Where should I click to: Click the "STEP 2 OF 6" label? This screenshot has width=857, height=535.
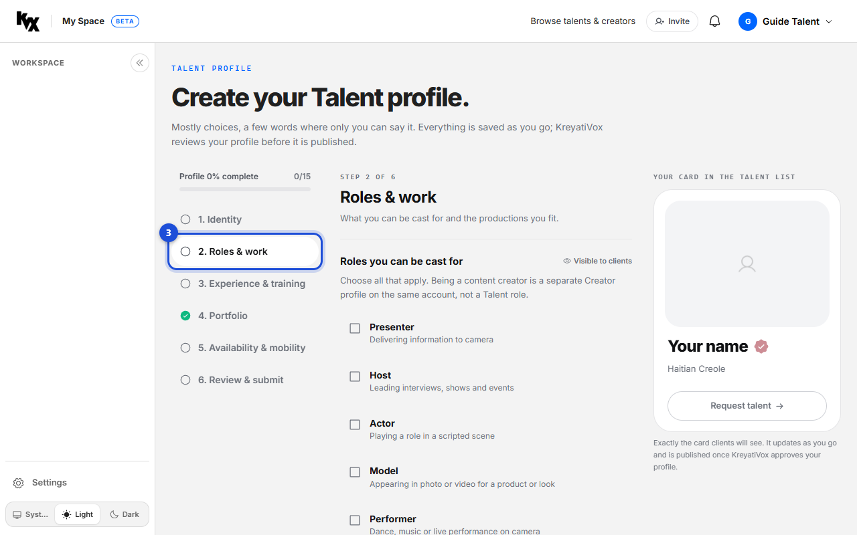(368, 177)
